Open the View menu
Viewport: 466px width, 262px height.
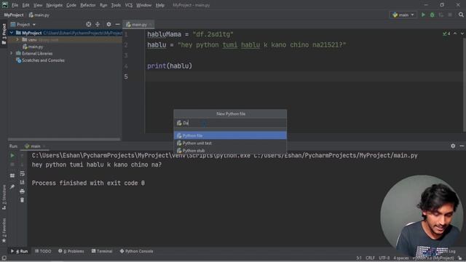(x=38, y=5)
